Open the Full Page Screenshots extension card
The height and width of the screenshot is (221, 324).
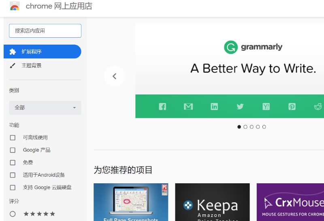click(131, 202)
